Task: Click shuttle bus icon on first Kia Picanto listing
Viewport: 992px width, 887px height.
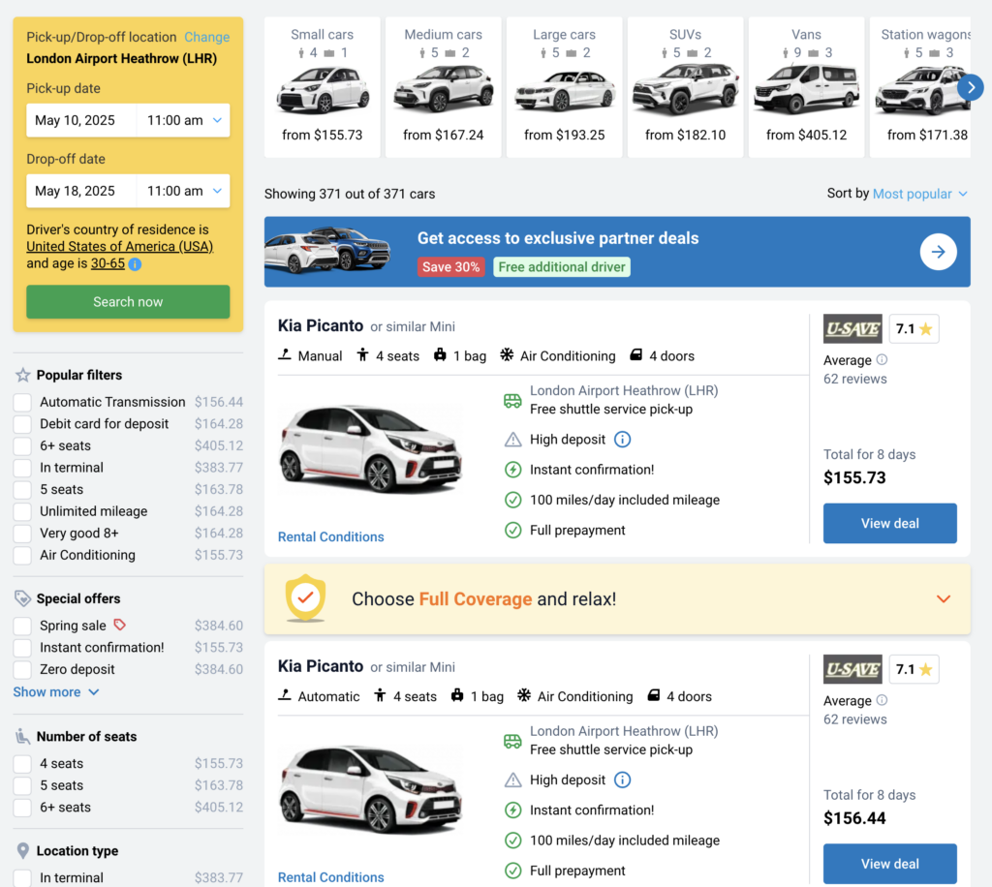Action: pyautogui.click(x=512, y=400)
